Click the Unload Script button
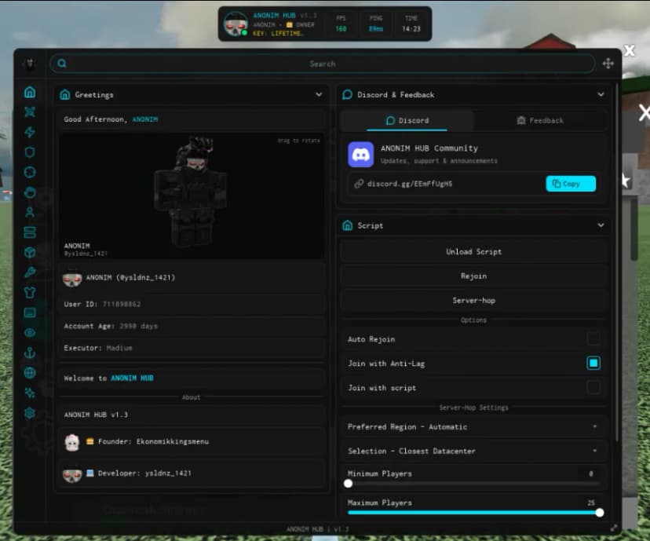The width and height of the screenshot is (650, 541). (473, 251)
